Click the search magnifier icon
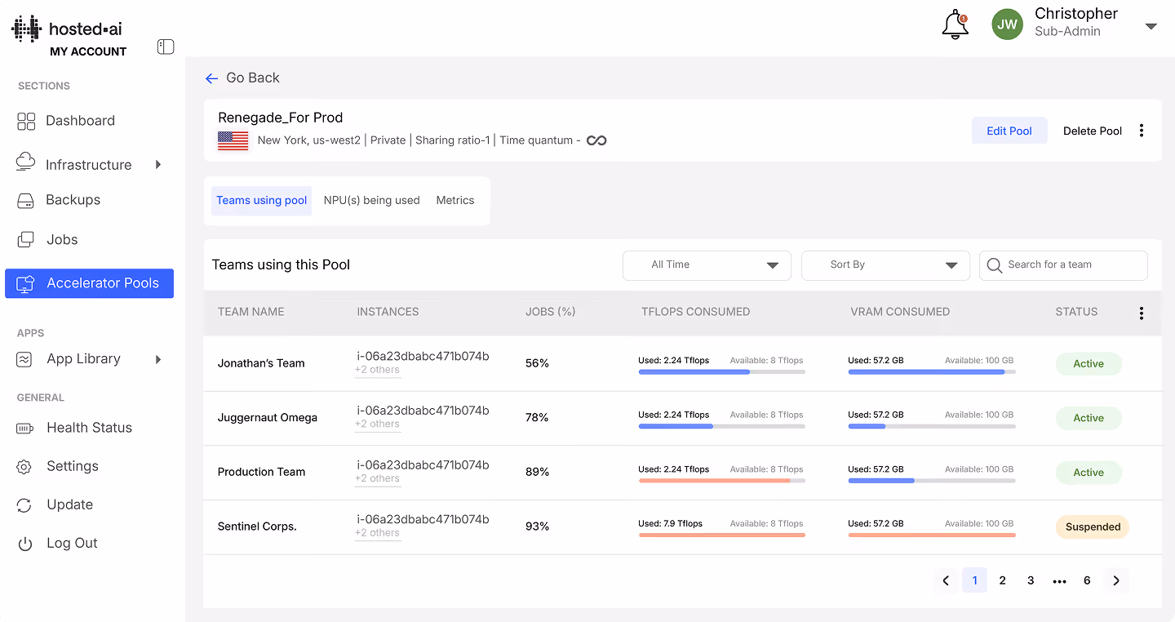The height and width of the screenshot is (622, 1175). tap(994, 265)
